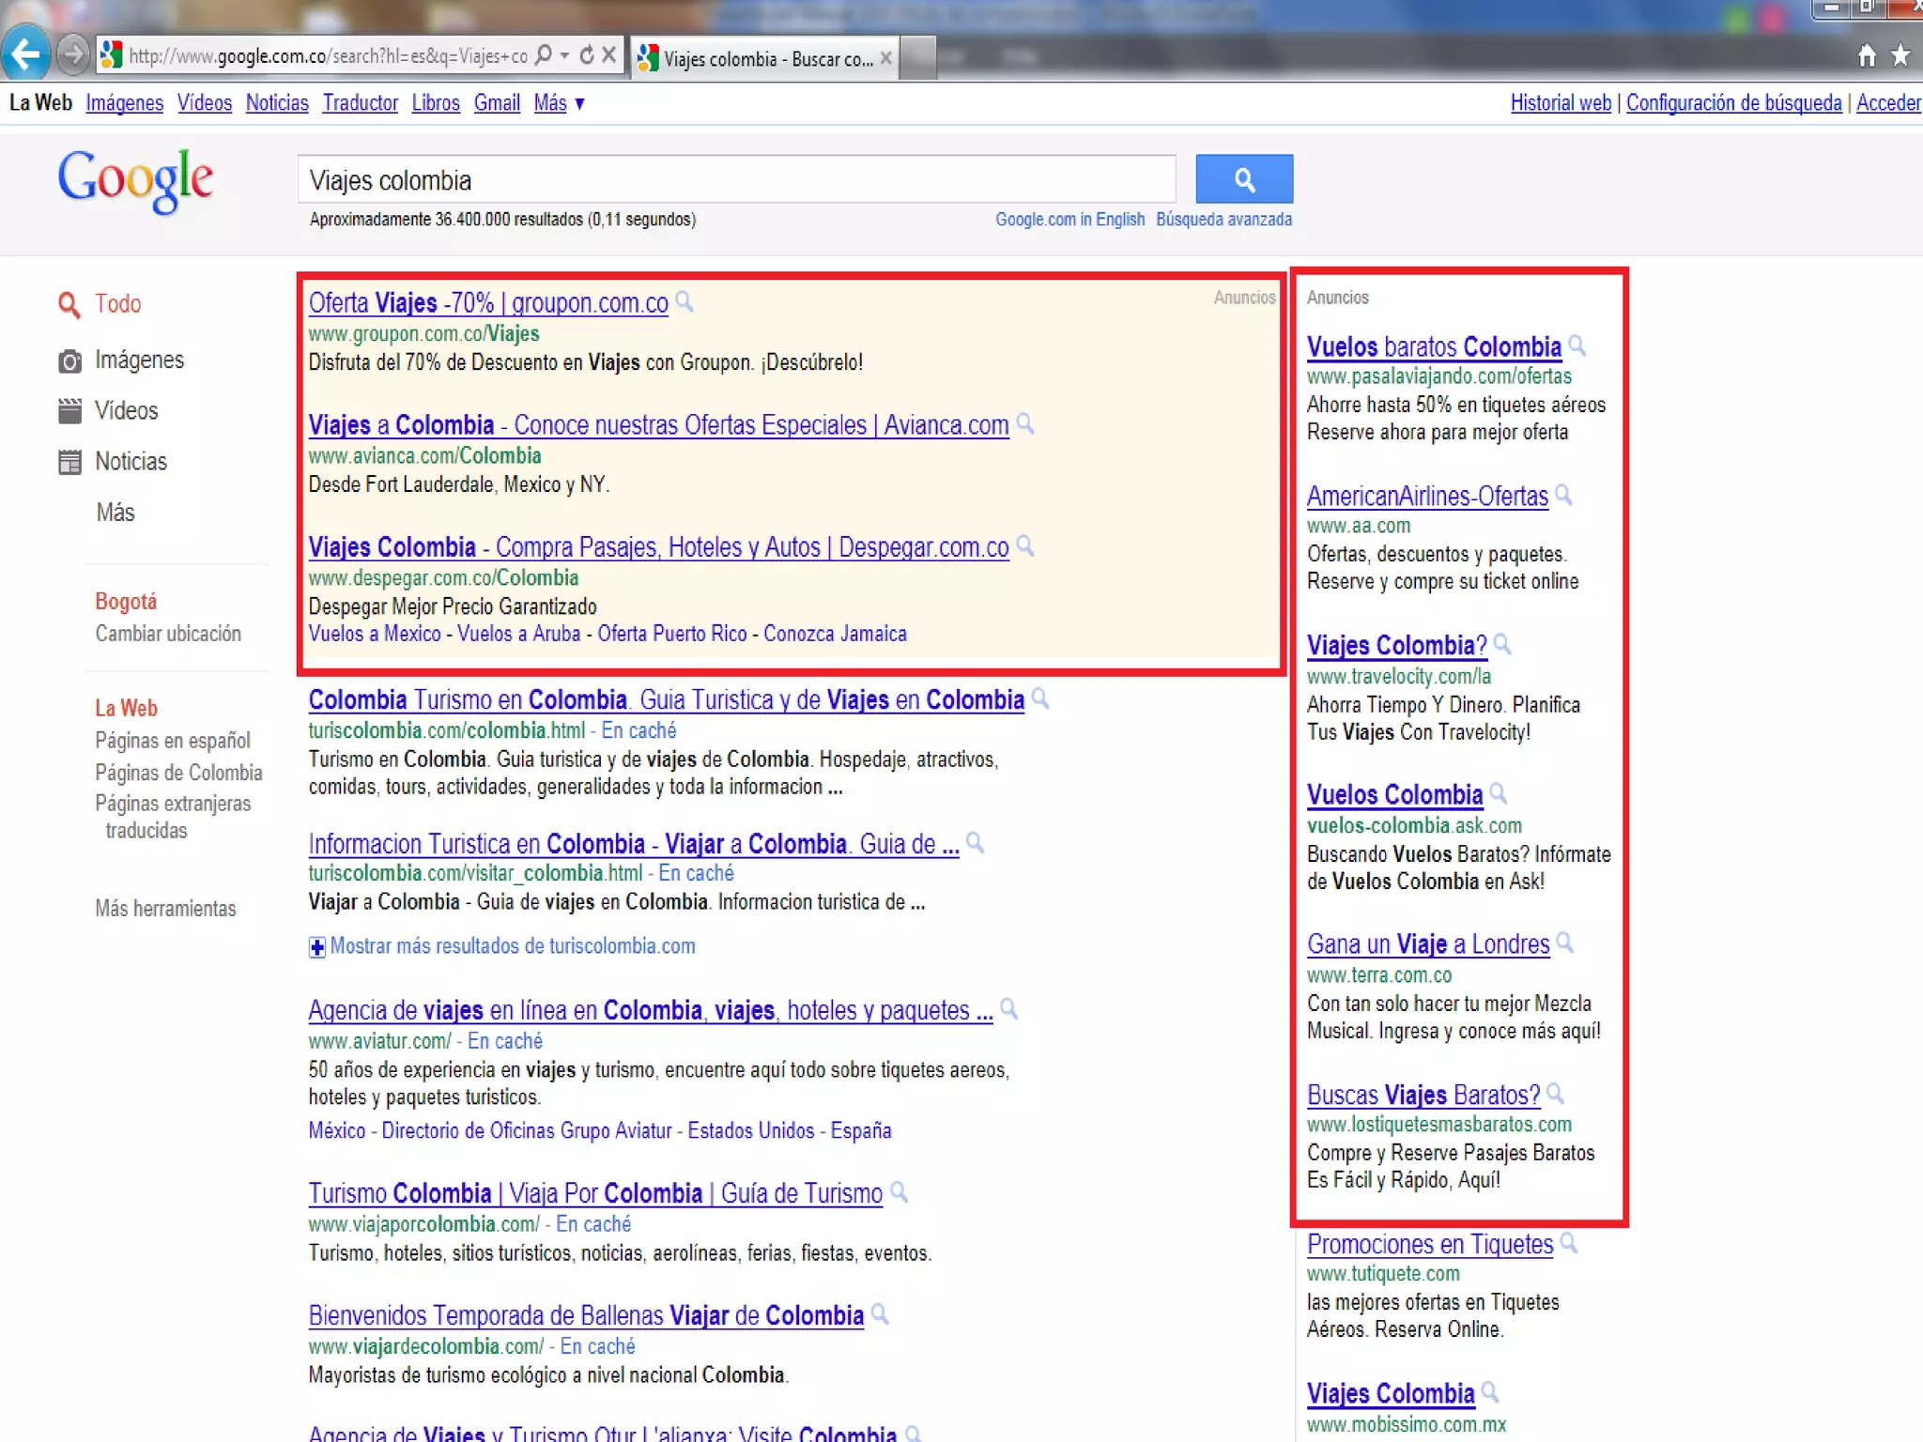Preview the Groupon ad with its magnifier icon
This screenshot has height=1442, width=1923.
click(685, 301)
